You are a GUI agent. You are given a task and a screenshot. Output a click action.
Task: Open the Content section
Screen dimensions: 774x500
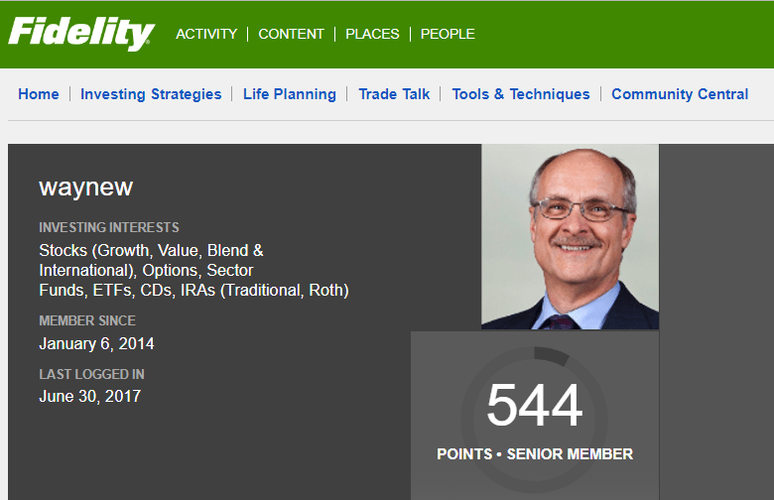click(x=291, y=34)
